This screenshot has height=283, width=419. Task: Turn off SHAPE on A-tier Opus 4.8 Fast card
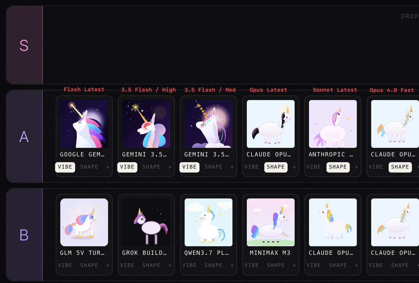[400, 167]
